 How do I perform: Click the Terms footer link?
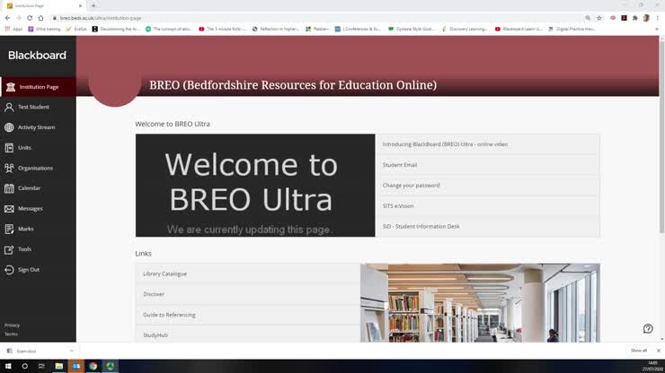[11, 334]
